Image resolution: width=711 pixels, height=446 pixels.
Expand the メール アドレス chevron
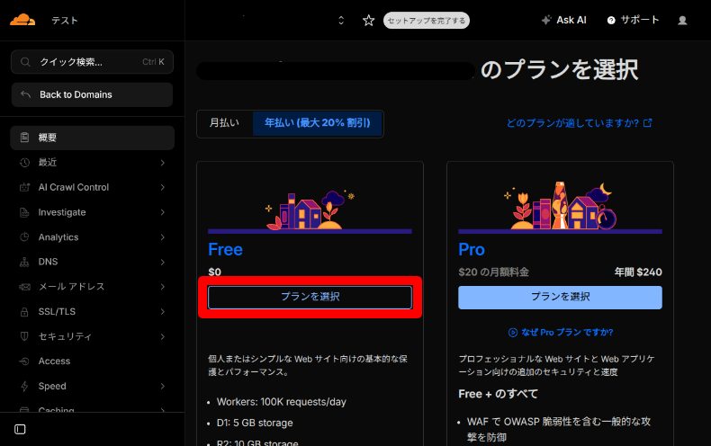point(162,287)
